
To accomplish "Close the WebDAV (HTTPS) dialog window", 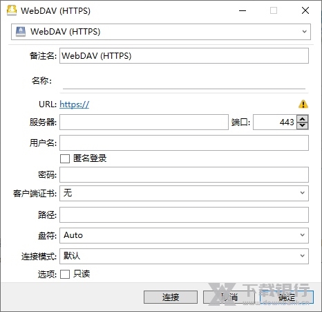I will [305, 10].
